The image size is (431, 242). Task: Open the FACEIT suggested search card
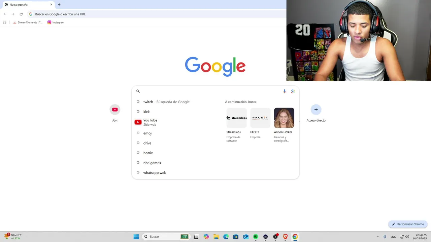(x=260, y=123)
